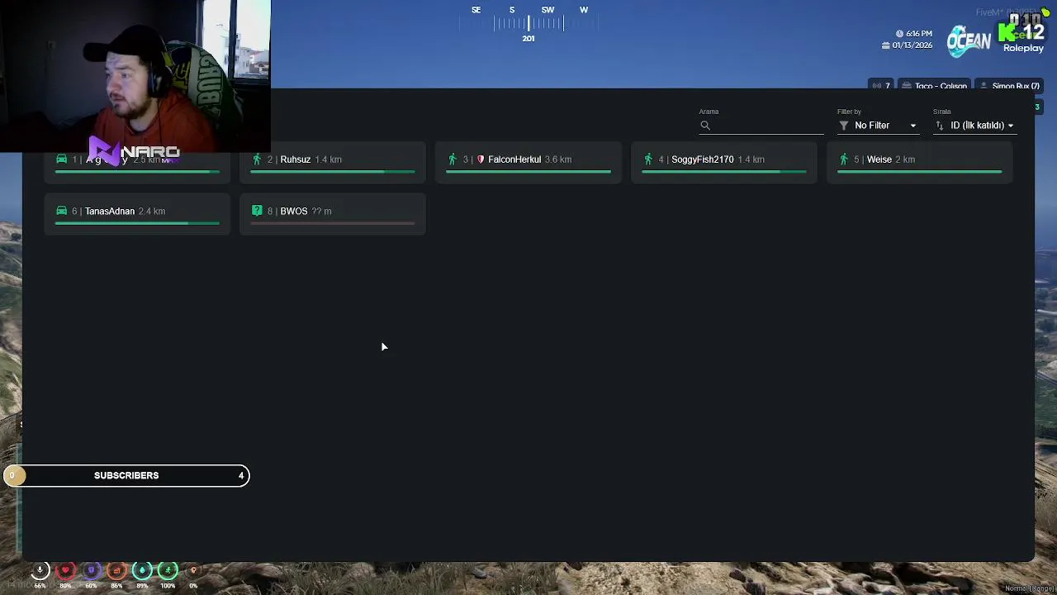This screenshot has height=595, width=1057.
Task: Click the clock icon beside 6:16 PM
Action: pos(899,34)
